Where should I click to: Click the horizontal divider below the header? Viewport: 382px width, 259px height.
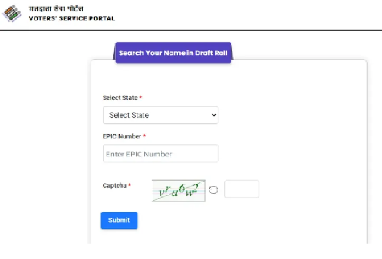point(191,30)
